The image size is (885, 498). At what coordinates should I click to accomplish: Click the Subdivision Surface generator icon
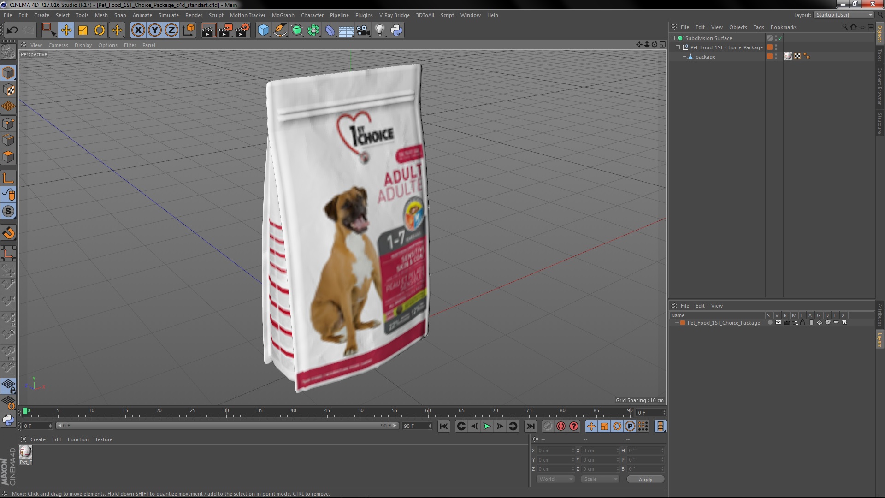(297, 30)
